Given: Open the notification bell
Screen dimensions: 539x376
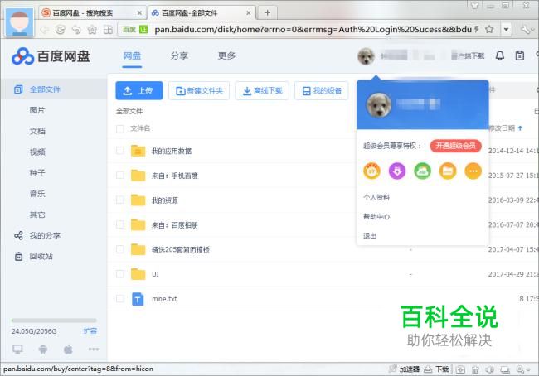Looking at the screenshot, I should coord(500,55).
